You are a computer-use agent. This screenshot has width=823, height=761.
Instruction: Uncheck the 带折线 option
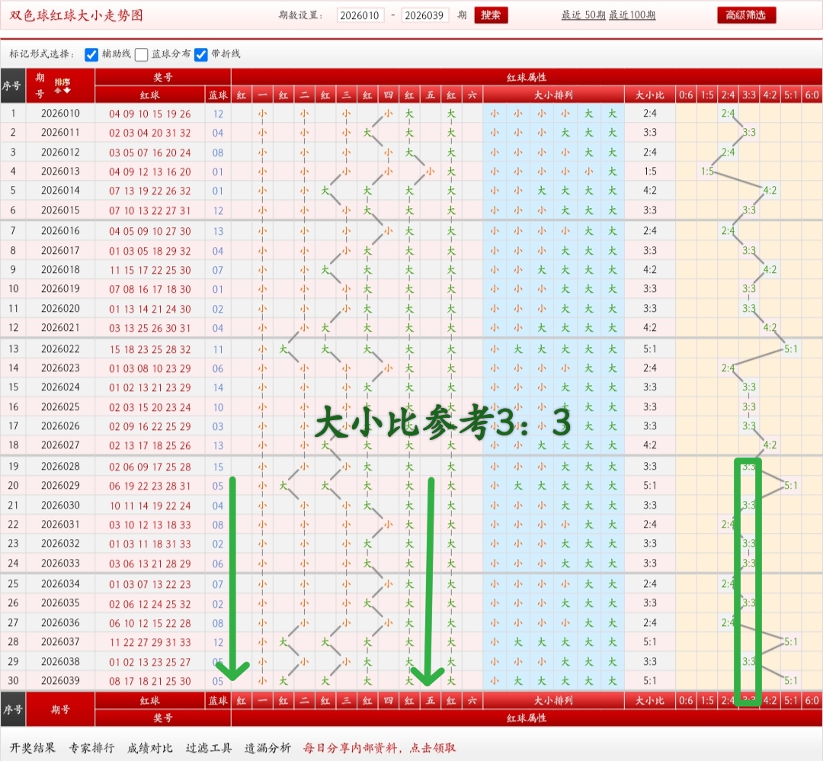tap(201, 54)
